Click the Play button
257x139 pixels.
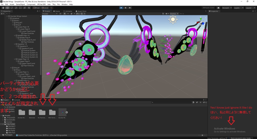[x=121, y=8]
